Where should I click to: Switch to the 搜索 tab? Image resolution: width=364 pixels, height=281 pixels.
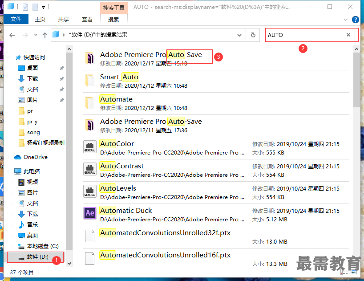[x=113, y=19]
